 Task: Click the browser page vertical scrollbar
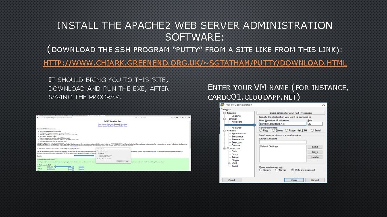click(x=190, y=145)
